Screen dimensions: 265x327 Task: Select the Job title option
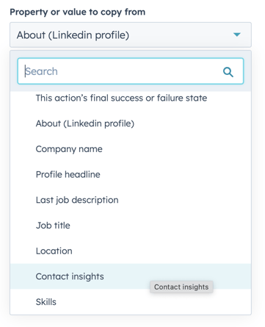(x=131, y=226)
